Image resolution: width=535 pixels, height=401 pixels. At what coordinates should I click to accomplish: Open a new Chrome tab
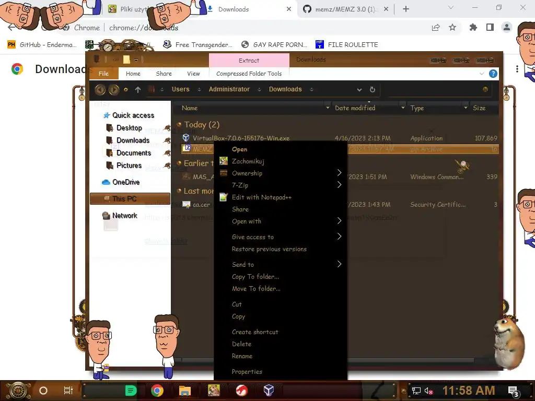[405, 9]
